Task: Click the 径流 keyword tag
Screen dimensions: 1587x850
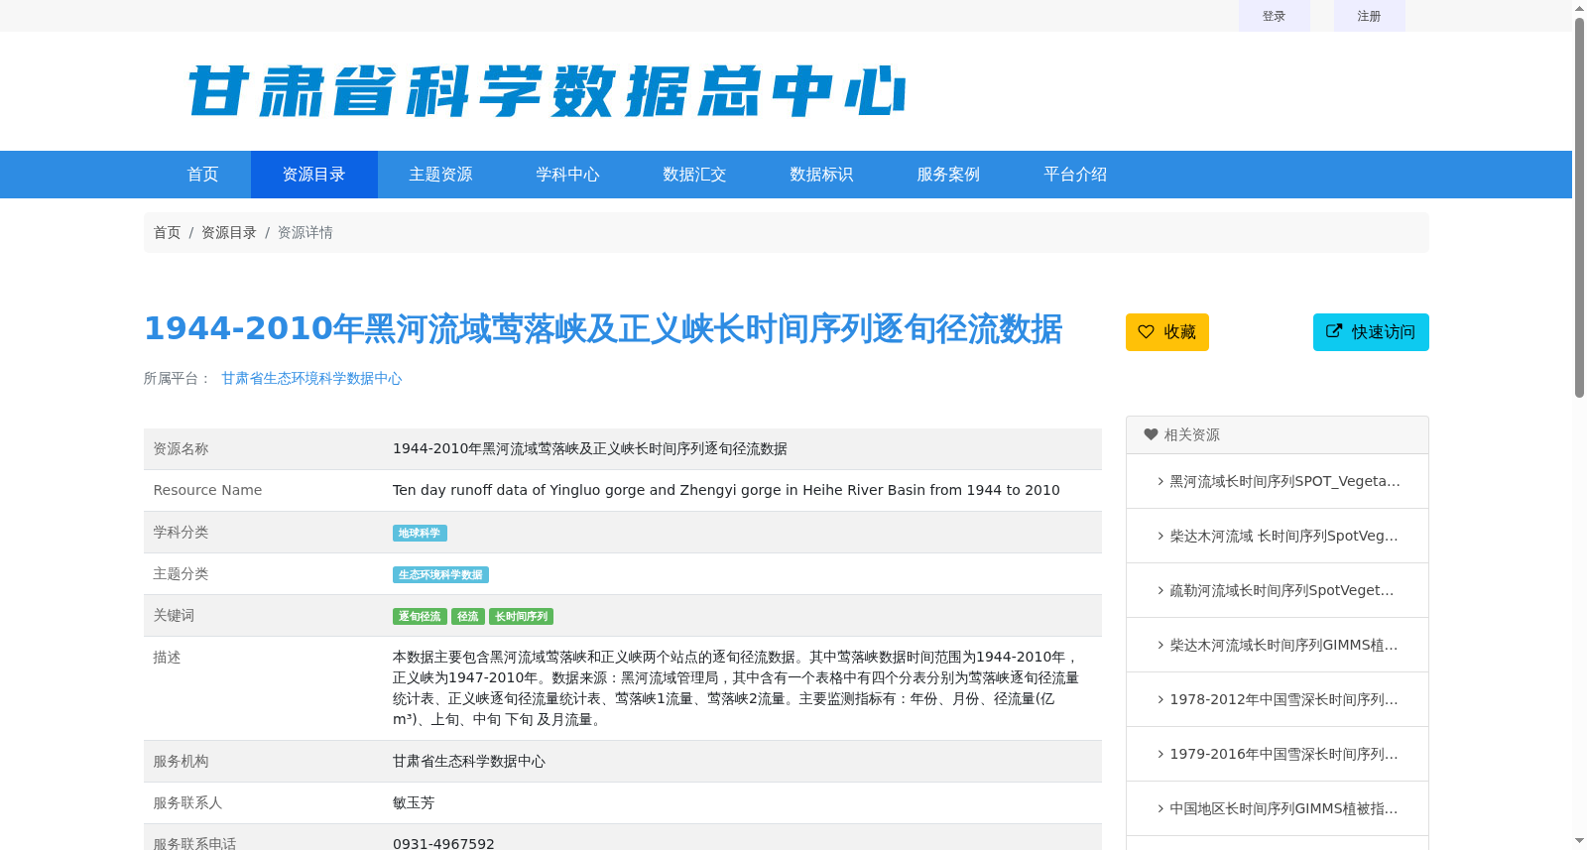Action: pos(468,616)
